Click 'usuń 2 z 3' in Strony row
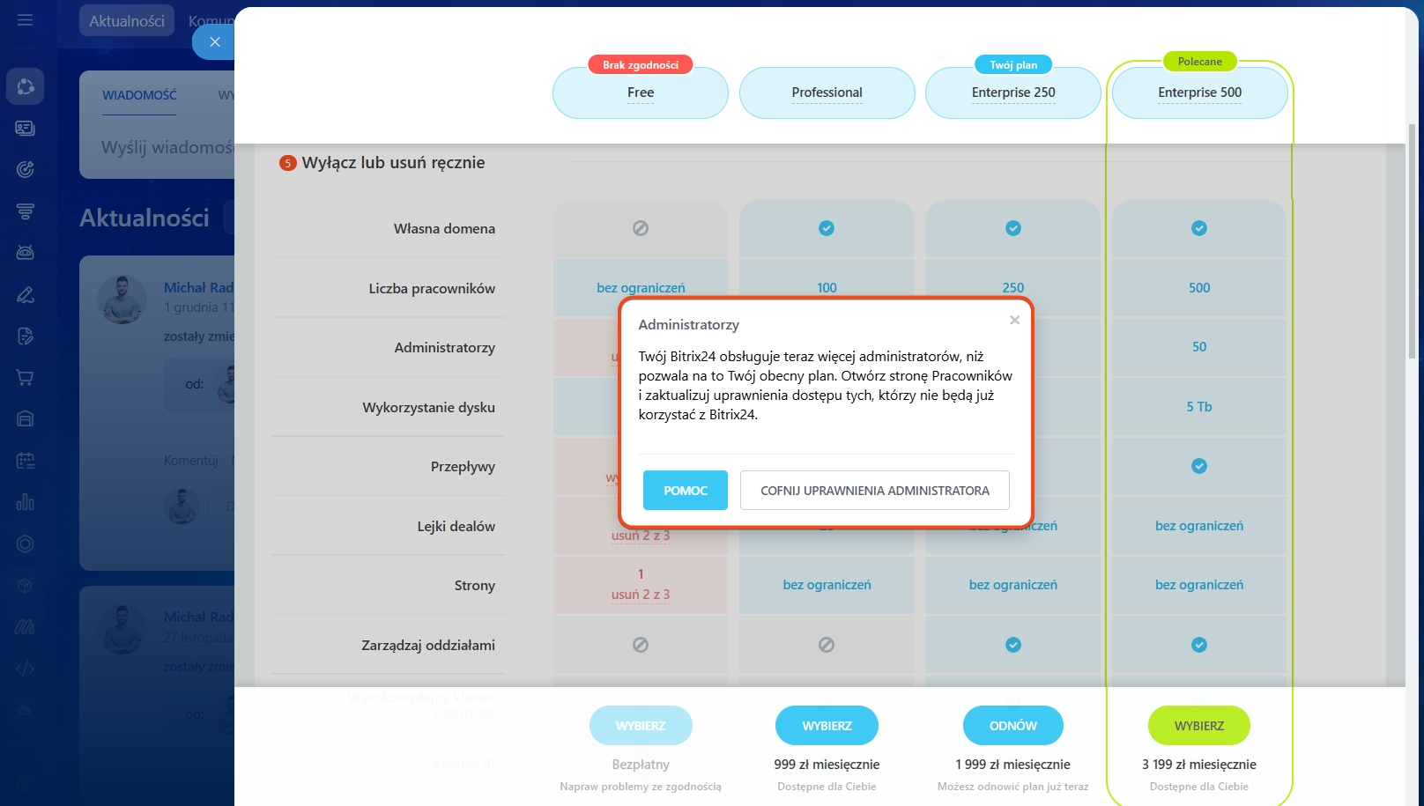This screenshot has height=806, width=1424. coord(641,595)
